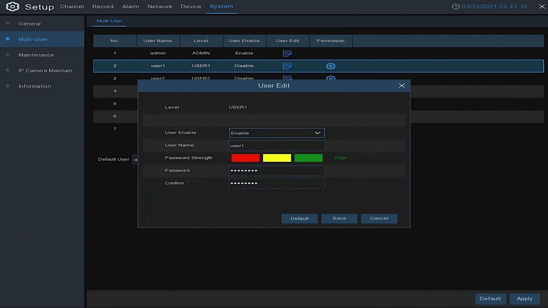Open the Alarm settings tab
548x308 pixels.
tap(130, 6)
